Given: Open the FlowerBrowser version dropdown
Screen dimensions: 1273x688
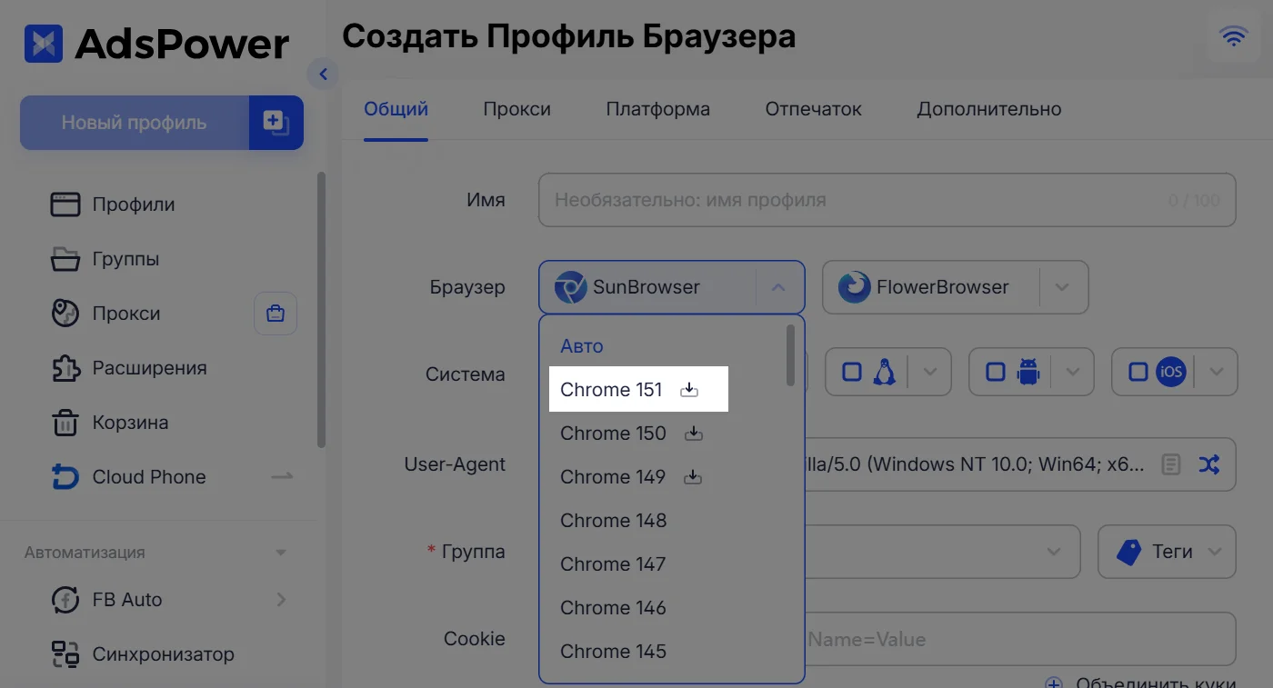Looking at the screenshot, I should point(1062,287).
